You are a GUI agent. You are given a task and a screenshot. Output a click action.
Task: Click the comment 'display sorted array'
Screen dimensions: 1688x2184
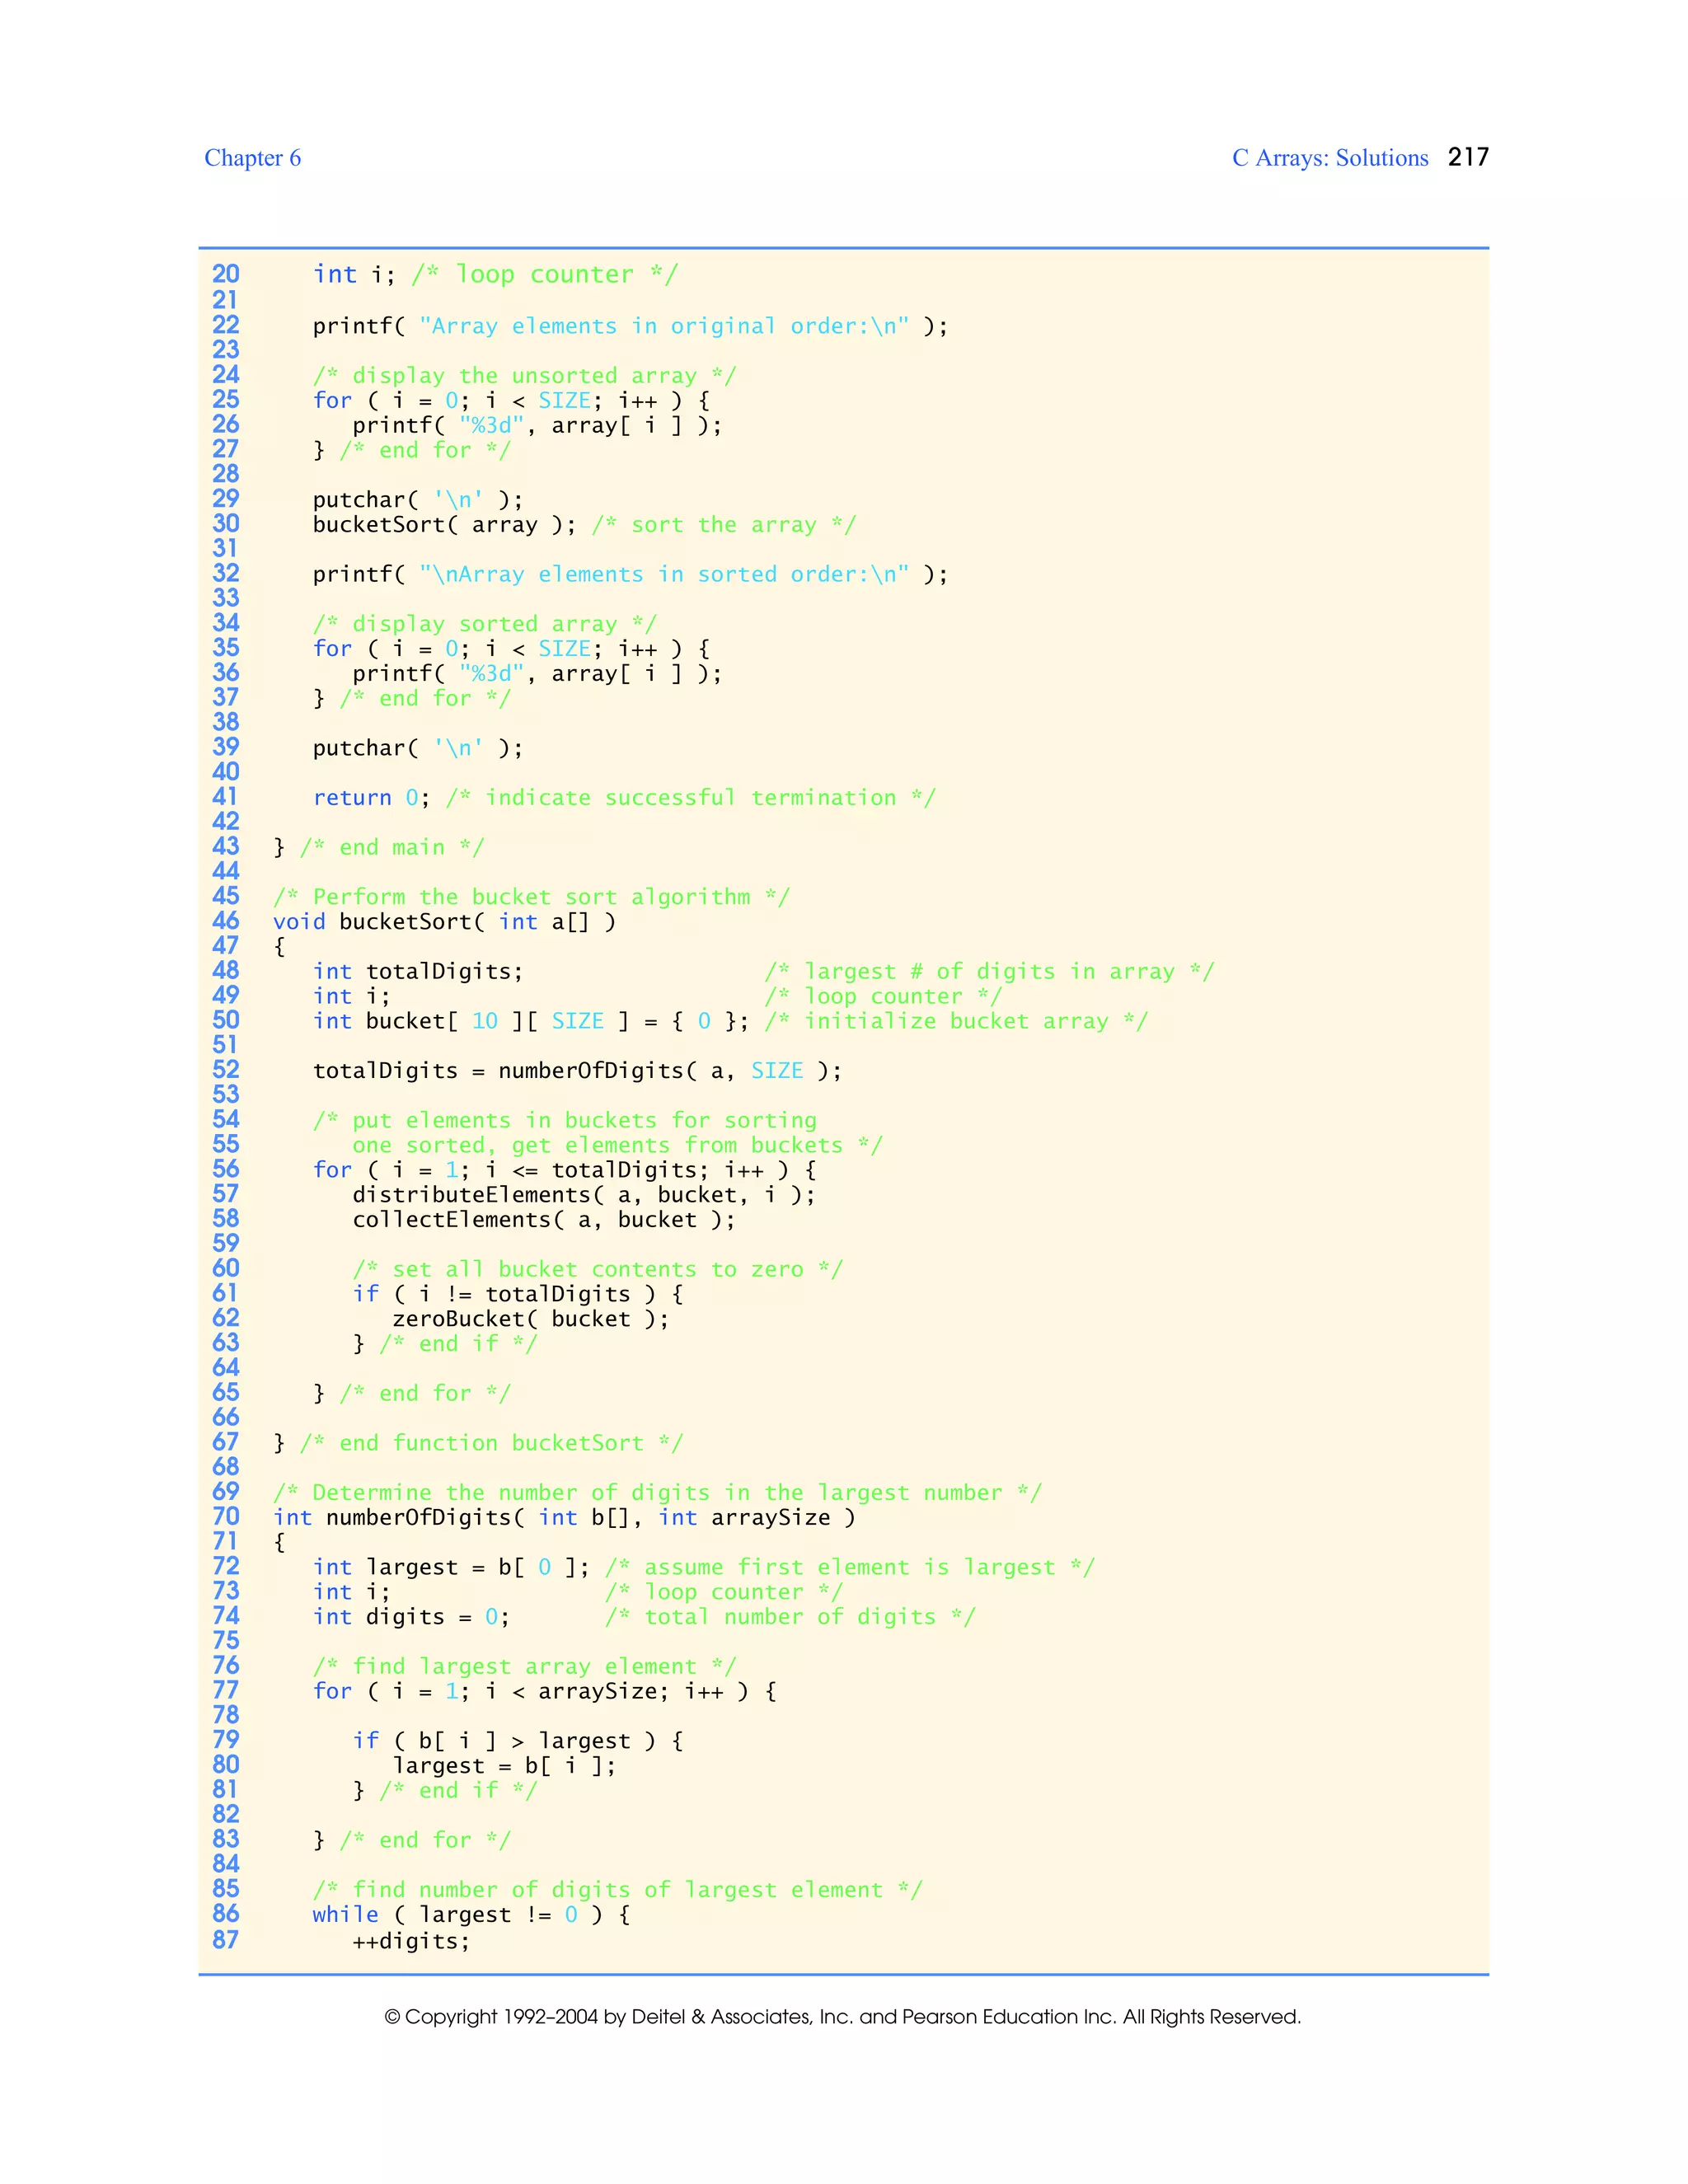[x=485, y=624]
